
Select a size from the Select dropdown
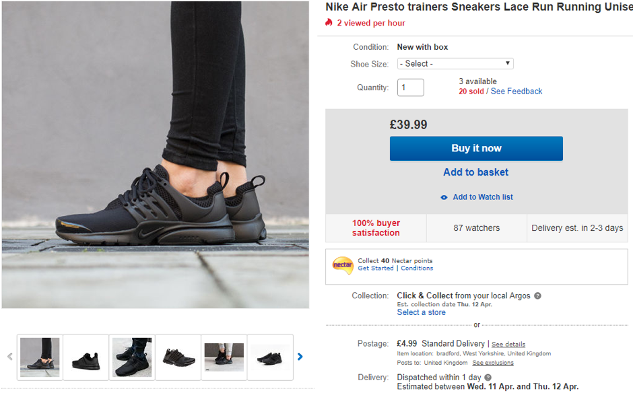click(455, 63)
